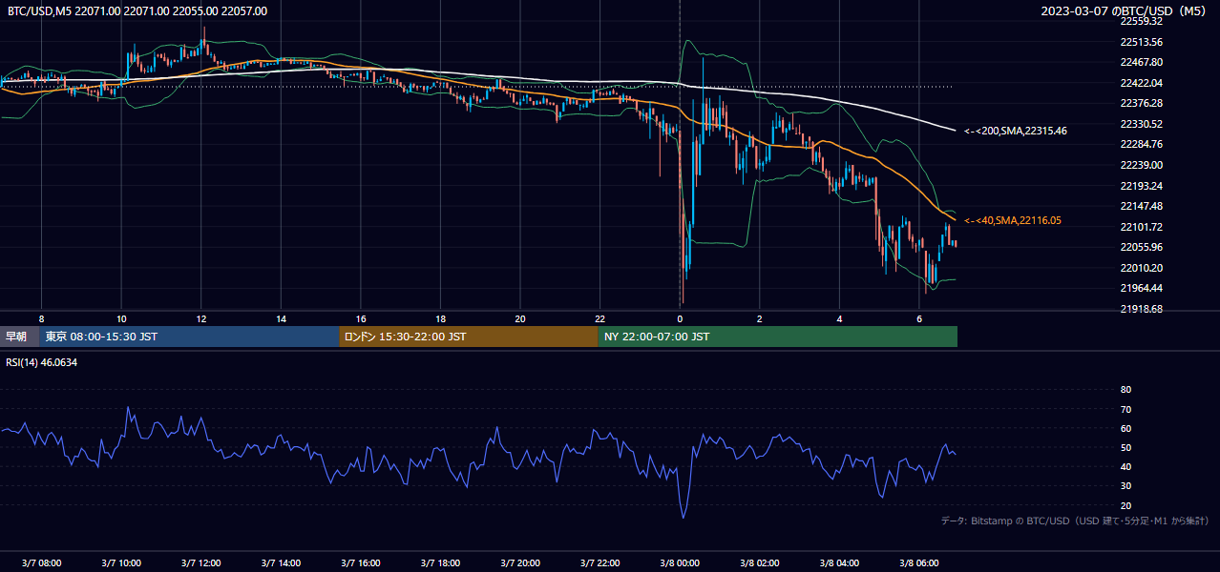Image resolution: width=1220 pixels, height=572 pixels.
Task: Click the 3/8 04:00 time label
Action: (x=839, y=563)
